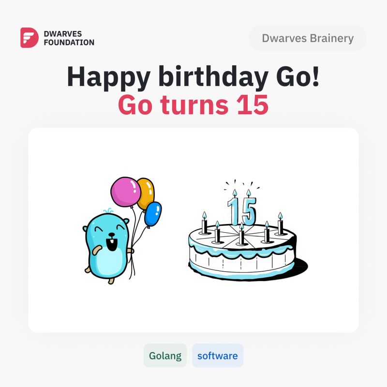Click the gopher's laughing open mouth

[x=112, y=243]
